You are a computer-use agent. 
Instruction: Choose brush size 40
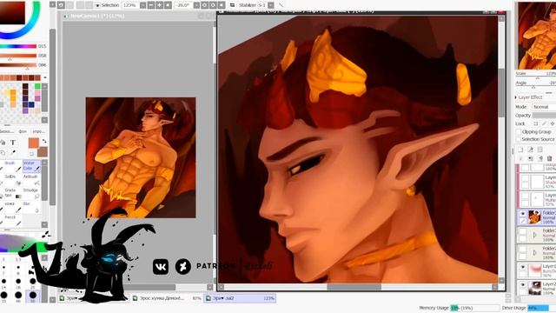(18, 296)
